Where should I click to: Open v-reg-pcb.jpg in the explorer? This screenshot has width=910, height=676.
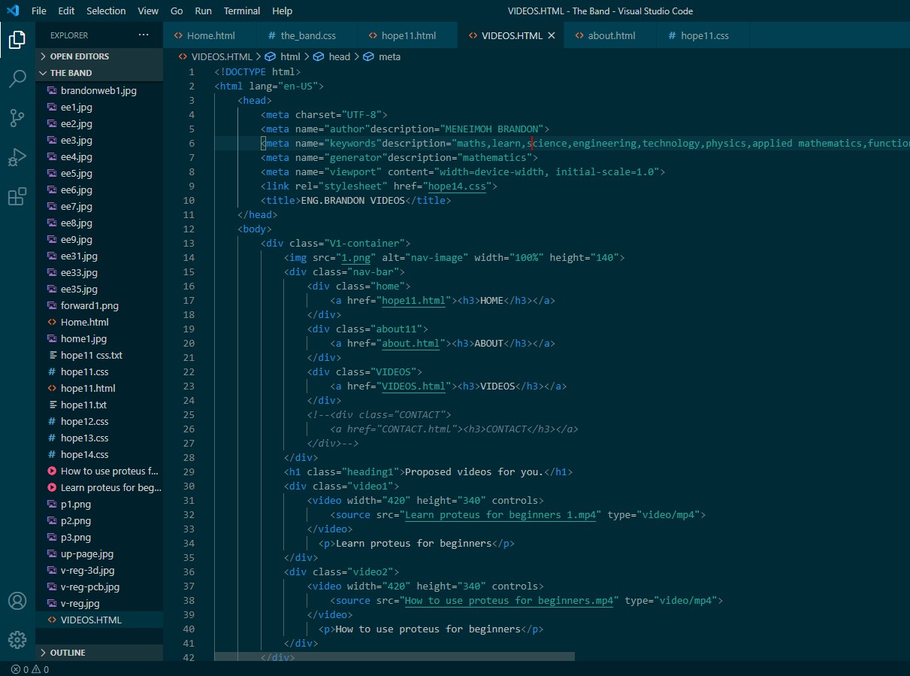(100, 587)
